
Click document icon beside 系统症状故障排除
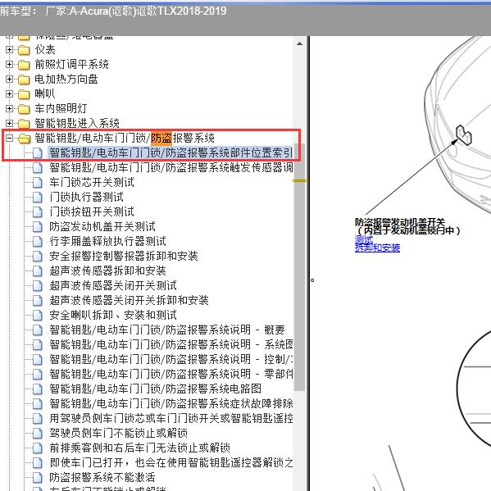37,403
